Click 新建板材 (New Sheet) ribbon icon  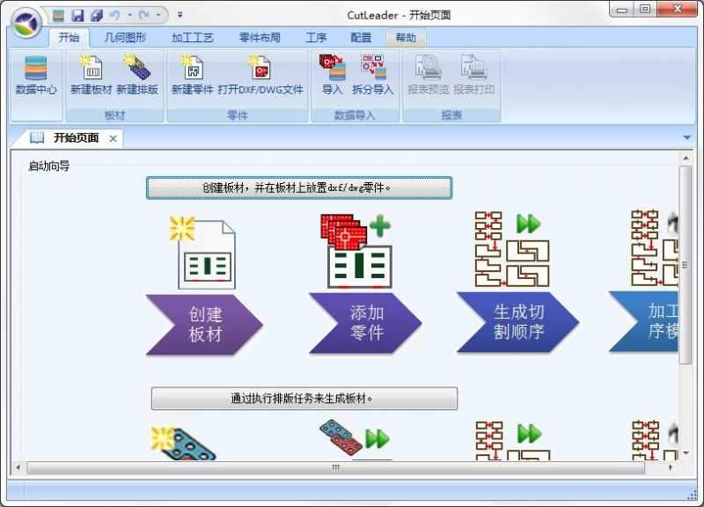point(92,75)
